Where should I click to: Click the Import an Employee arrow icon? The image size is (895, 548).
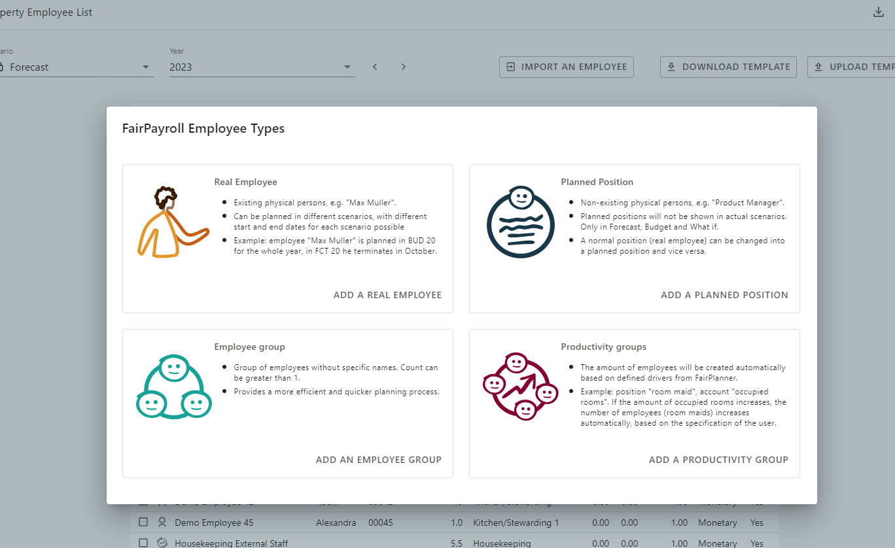[511, 67]
